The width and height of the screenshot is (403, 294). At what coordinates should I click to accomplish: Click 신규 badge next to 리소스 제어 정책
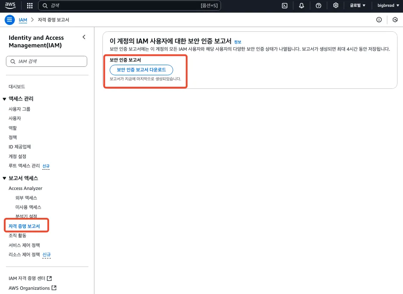point(47,255)
